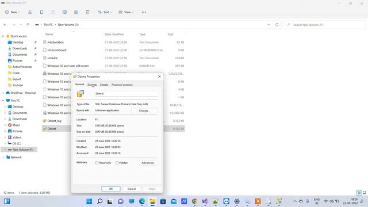Viewport: 368px width, 207px height.
Task: Open ActivePresenter folder in sidebar
Action: tap(22, 67)
